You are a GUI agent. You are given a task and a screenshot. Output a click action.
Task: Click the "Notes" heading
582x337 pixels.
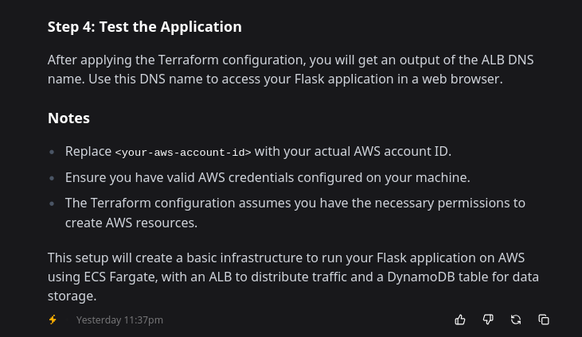(x=68, y=118)
